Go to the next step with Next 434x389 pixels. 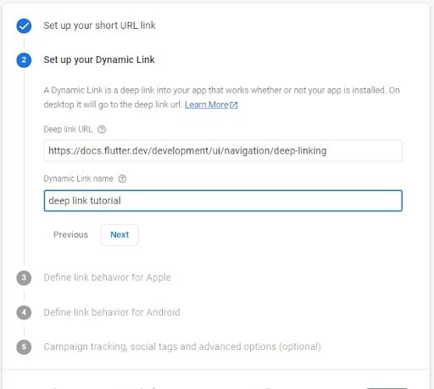click(x=120, y=235)
